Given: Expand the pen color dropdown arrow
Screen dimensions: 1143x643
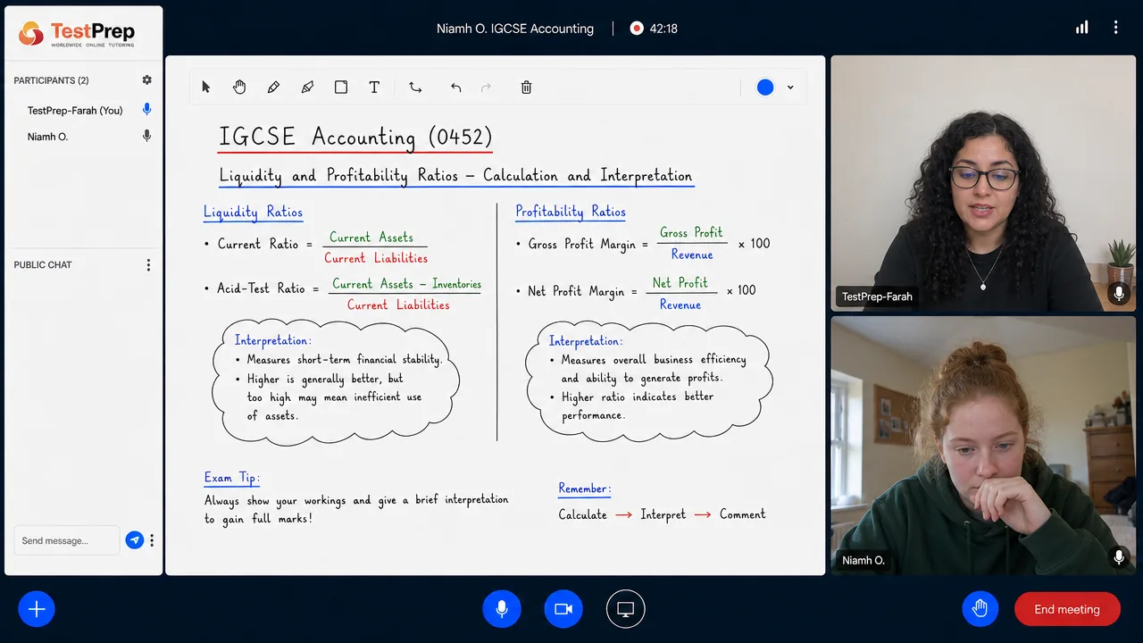Looking at the screenshot, I should point(790,88).
